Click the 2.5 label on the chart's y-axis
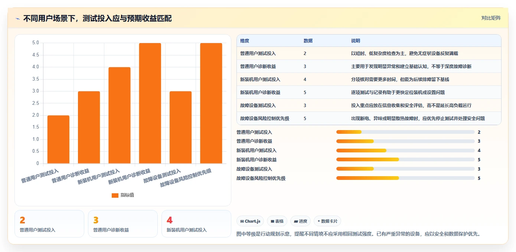This screenshot has width=516, height=252. pyautogui.click(x=36, y=103)
